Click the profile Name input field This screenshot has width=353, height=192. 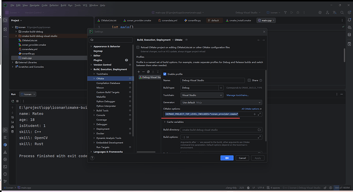212,80
